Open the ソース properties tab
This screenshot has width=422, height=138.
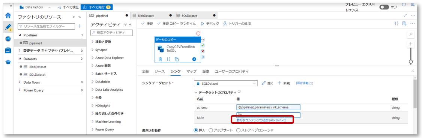coord(159,72)
